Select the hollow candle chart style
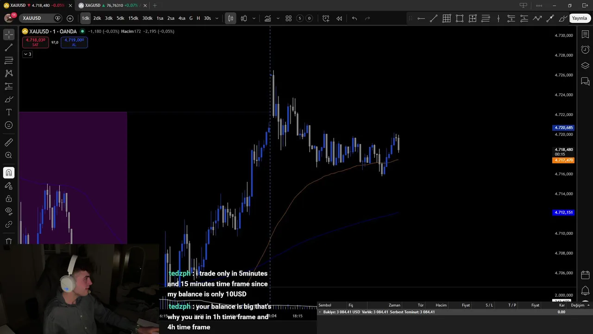Image resolution: width=593 pixels, height=334 pixels. [x=244, y=18]
